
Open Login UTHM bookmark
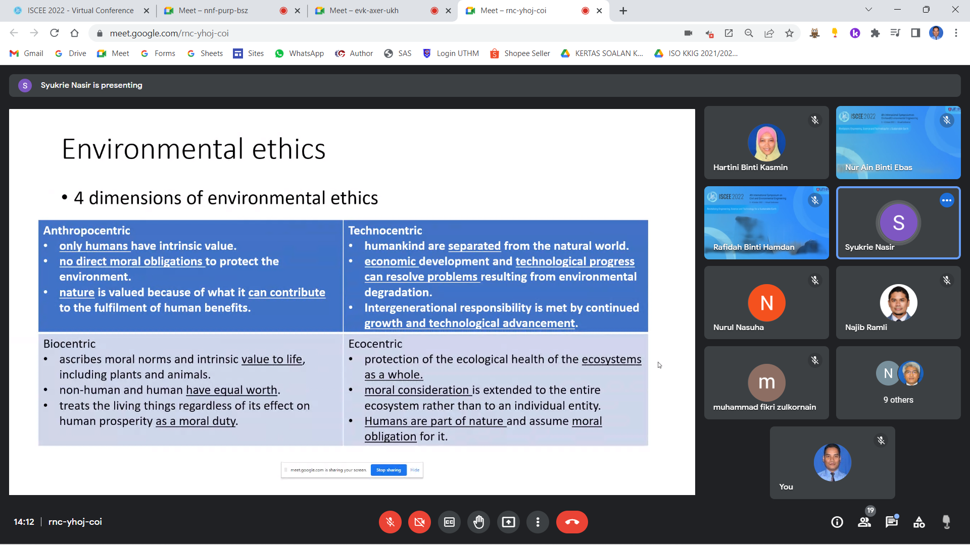coord(451,53)
